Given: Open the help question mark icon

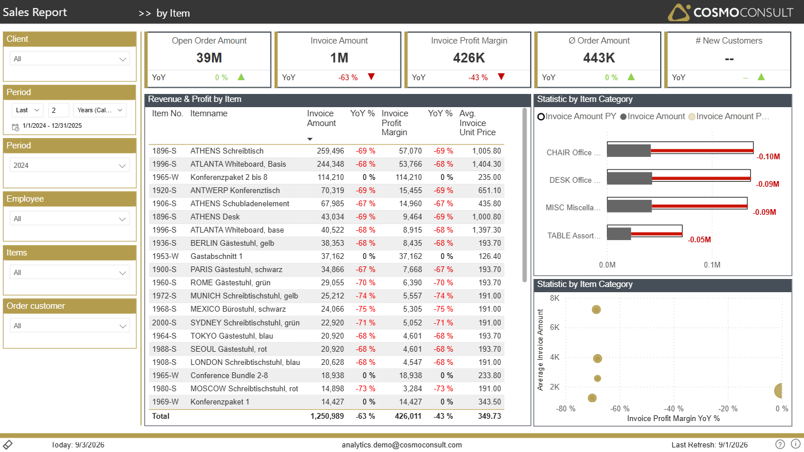Looking at the screenshot, I should coord(780,445).
